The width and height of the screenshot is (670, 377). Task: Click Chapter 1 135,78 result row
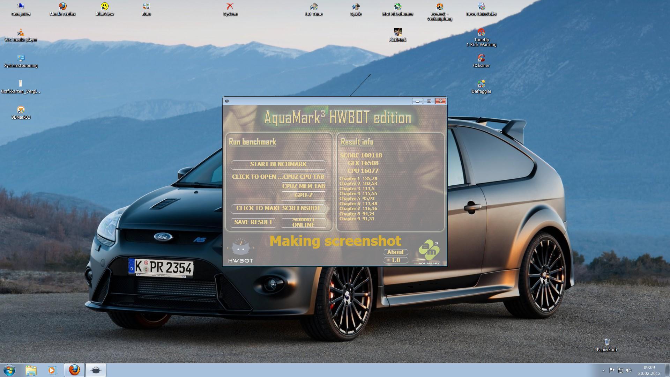358,178
